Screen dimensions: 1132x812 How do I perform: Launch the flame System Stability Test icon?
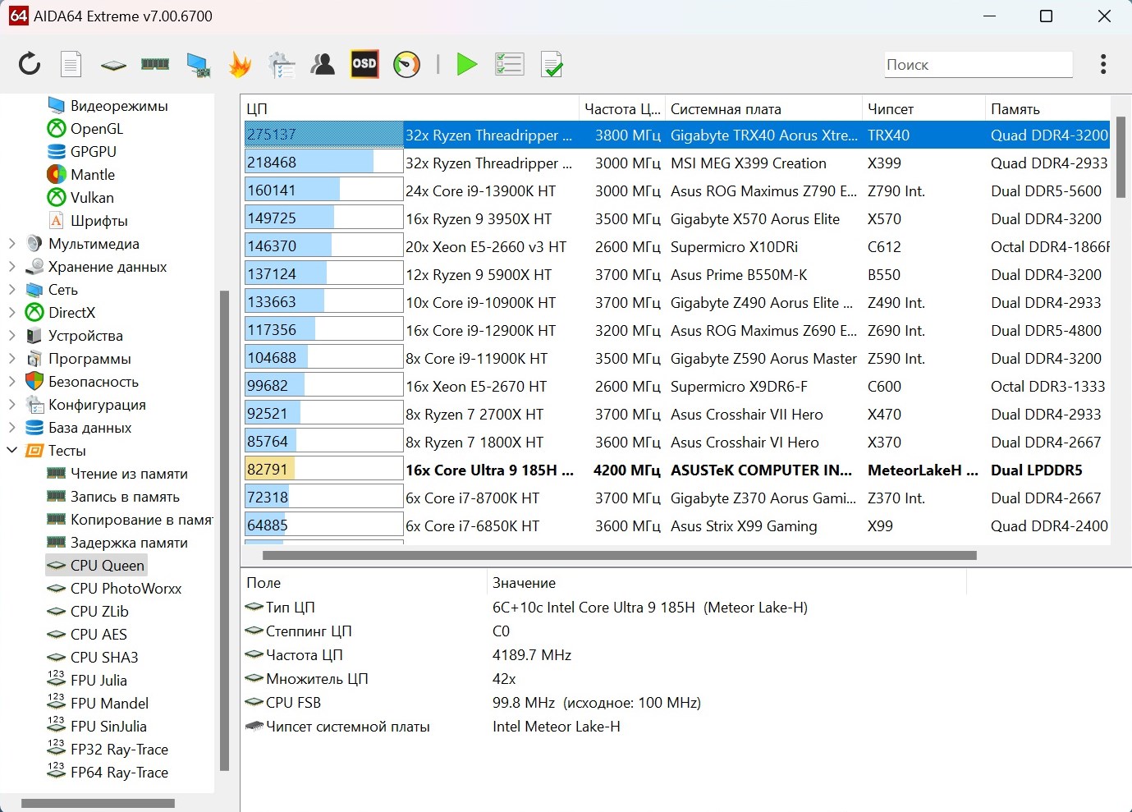tap(240, 64)
